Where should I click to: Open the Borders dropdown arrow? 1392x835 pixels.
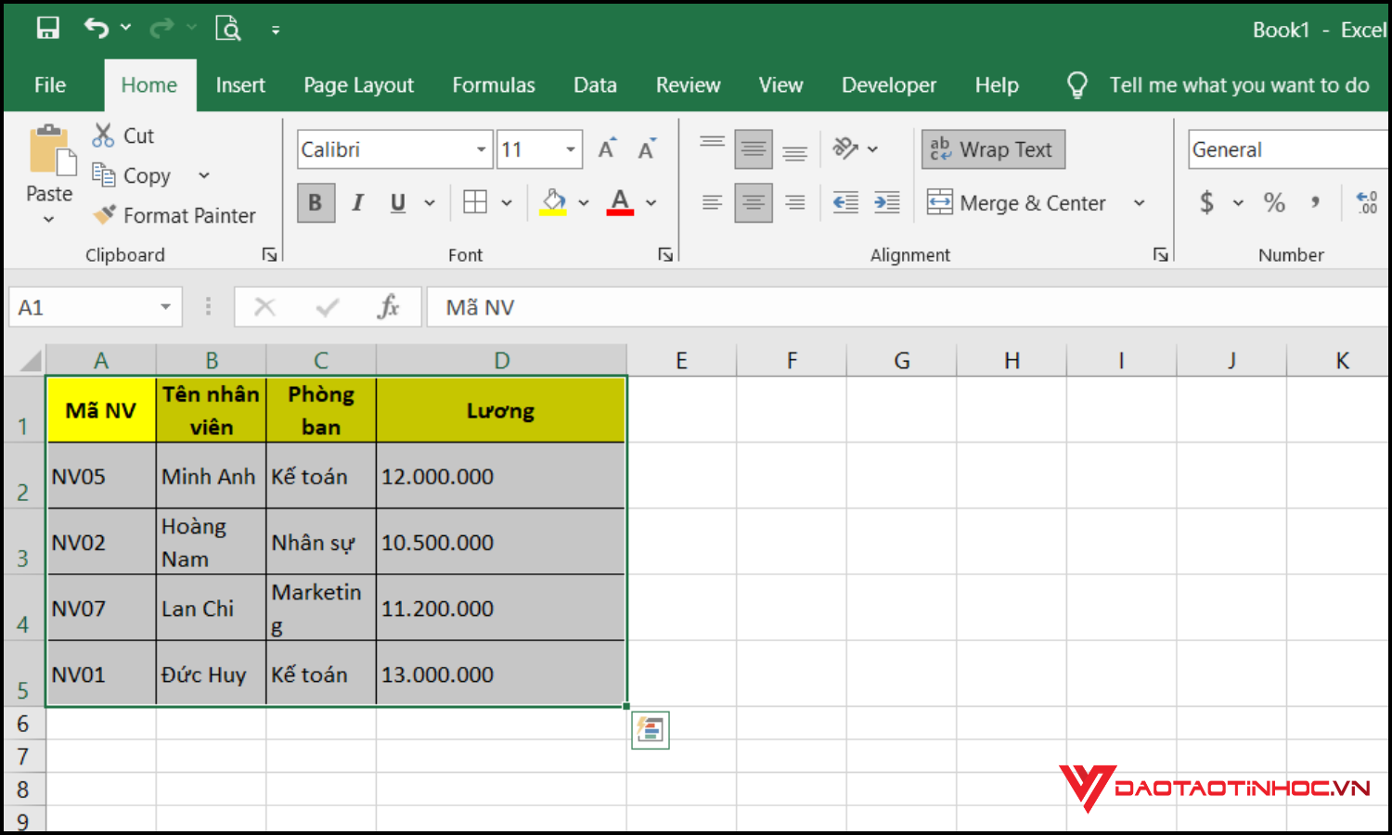(x=507, y=202)
